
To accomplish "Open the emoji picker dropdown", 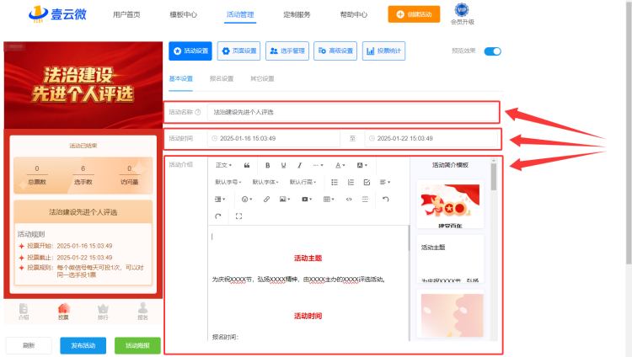I will tap(247, 199).
